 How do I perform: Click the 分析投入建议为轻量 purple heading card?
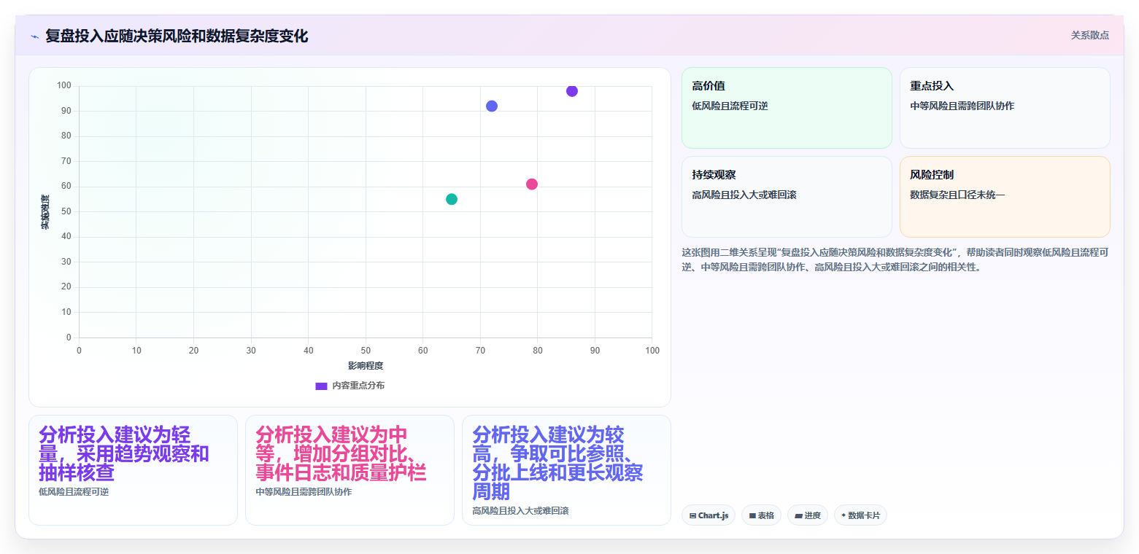133,470
